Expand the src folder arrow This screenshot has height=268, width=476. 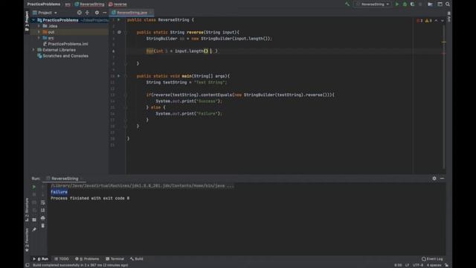tap(39, 38)
